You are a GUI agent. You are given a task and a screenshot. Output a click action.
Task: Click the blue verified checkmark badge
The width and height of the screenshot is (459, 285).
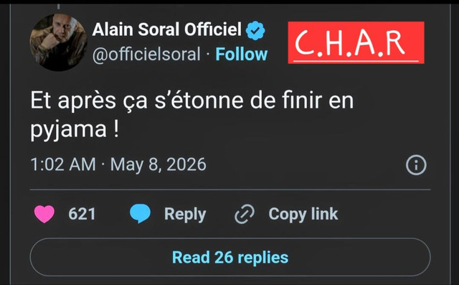coord(255,30)
